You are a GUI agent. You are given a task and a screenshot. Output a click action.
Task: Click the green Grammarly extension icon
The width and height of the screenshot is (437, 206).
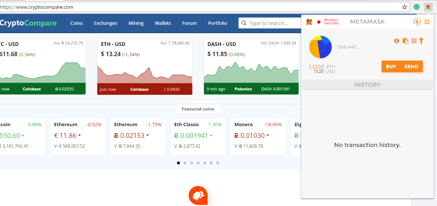tap(417, 7)
